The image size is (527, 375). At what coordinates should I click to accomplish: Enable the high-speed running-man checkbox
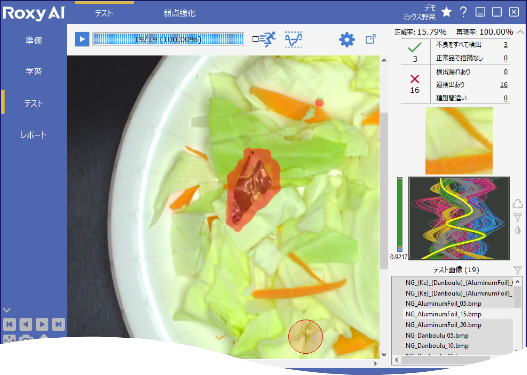point(255,39)
